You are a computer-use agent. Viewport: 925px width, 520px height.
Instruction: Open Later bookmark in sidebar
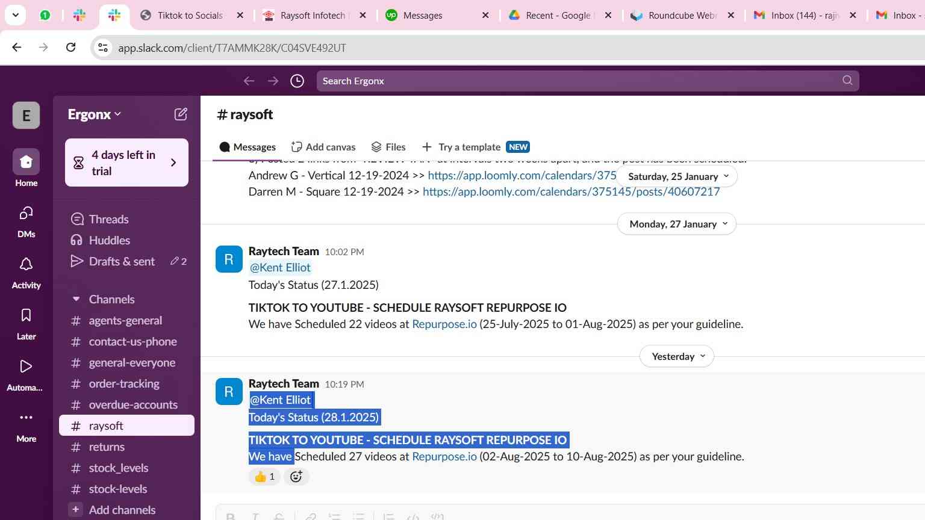pyautogui.click(x=26, y=323)
